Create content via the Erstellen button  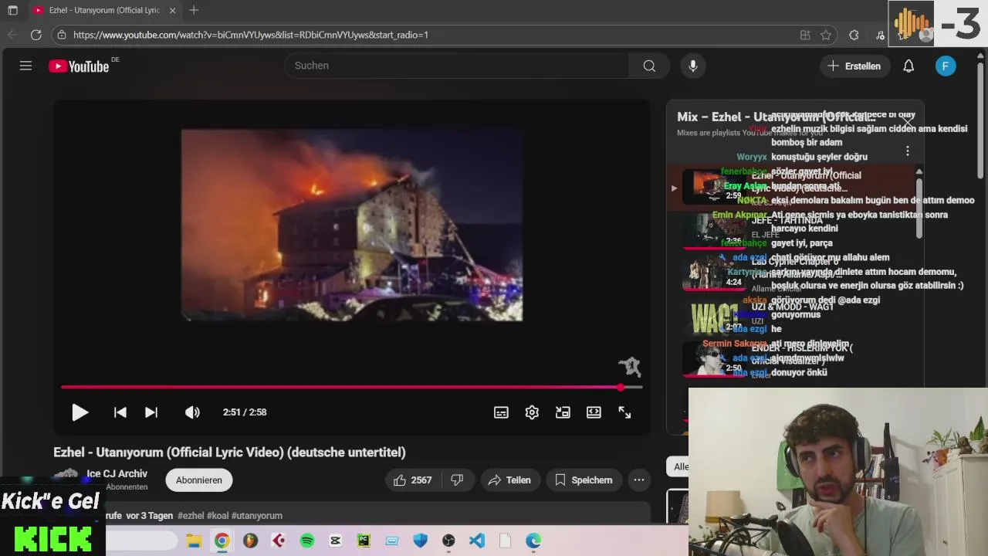pyautogui.click(x=855, y=66)
